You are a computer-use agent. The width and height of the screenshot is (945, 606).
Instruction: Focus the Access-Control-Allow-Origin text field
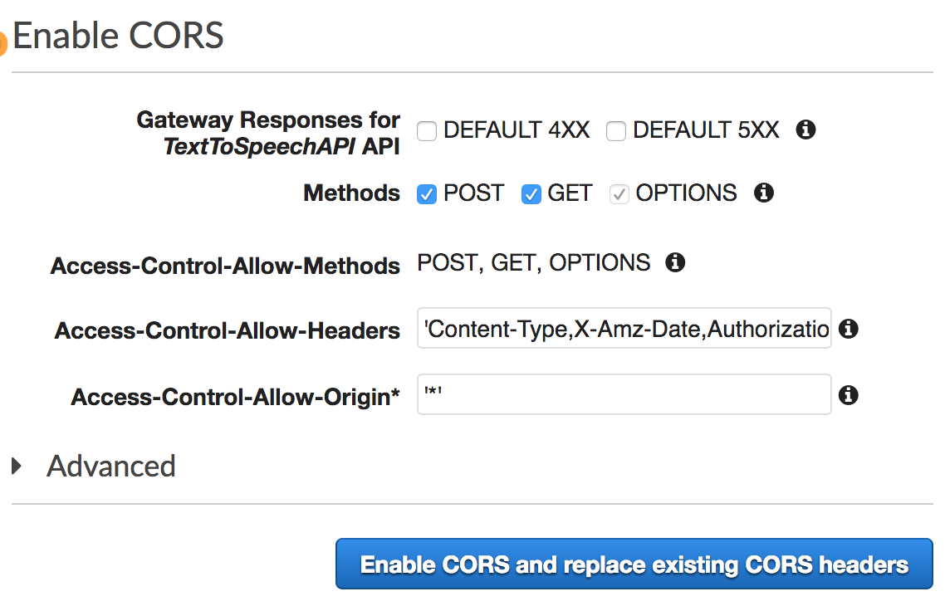(x=624, y=394)
